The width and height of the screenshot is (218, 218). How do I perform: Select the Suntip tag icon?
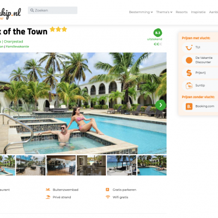click(189, 86)
